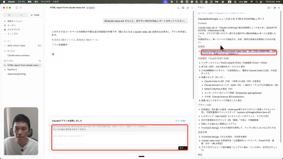Open the three-dot more options menu

point(192,8)
